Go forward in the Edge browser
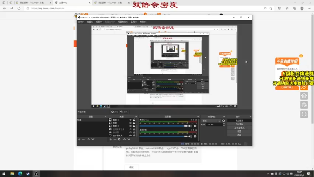Image resolution: width=314 pixels, height=177 pixels. pos(12,8)
